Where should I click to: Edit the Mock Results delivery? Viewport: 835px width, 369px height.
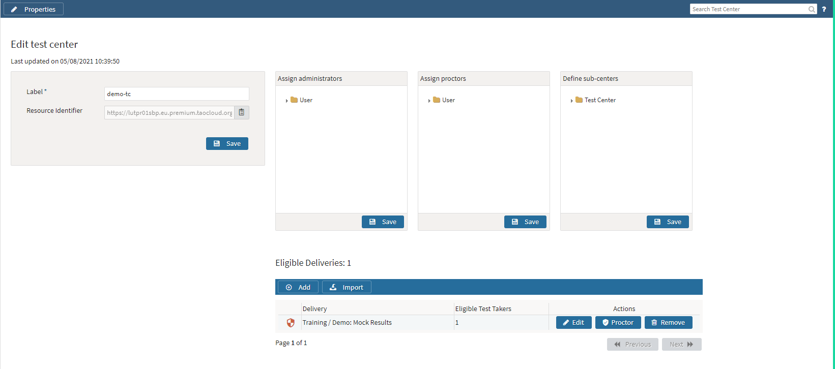click(573, 323)
